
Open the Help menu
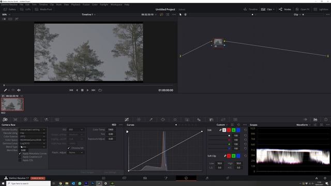tap(127, 5)
